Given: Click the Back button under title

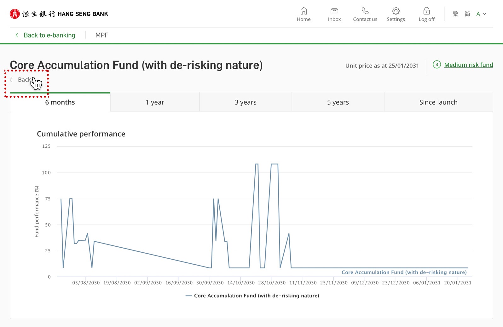Looking at the screenshot, I should (21, 80).
